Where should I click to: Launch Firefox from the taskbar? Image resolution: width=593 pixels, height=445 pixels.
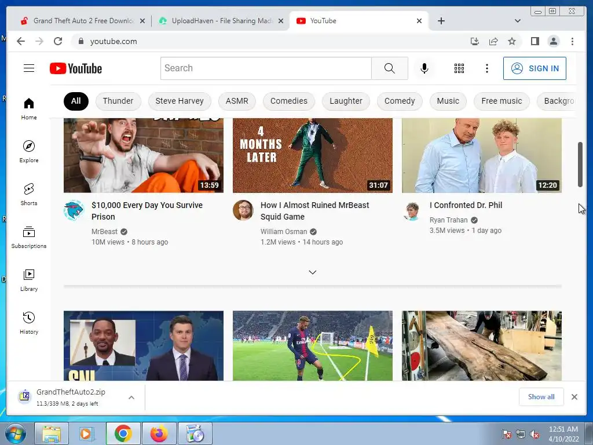(159, 433)
